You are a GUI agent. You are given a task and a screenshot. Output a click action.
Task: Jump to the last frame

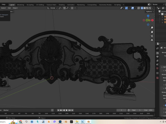point(72,110)
